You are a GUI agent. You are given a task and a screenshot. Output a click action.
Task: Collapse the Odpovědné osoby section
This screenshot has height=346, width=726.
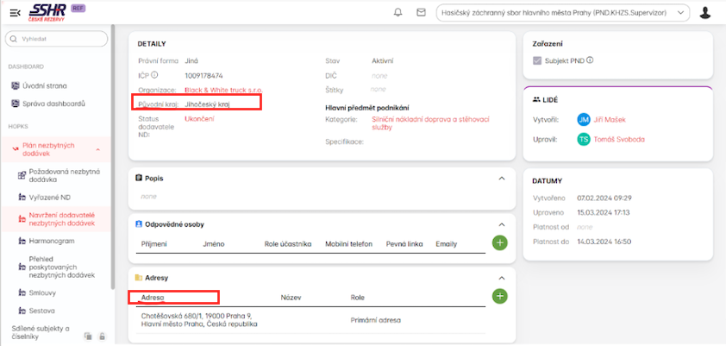(x=502, y=223)
